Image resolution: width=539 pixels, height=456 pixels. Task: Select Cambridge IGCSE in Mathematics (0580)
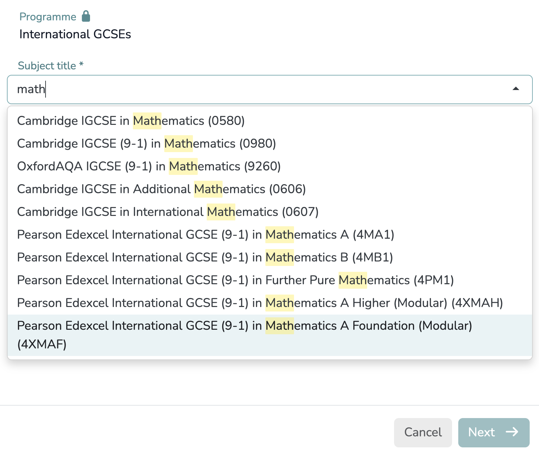[x=269, y=121]
